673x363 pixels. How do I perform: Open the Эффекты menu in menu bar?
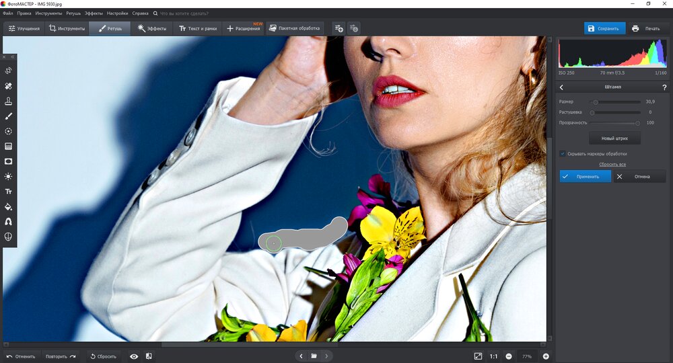94,13
